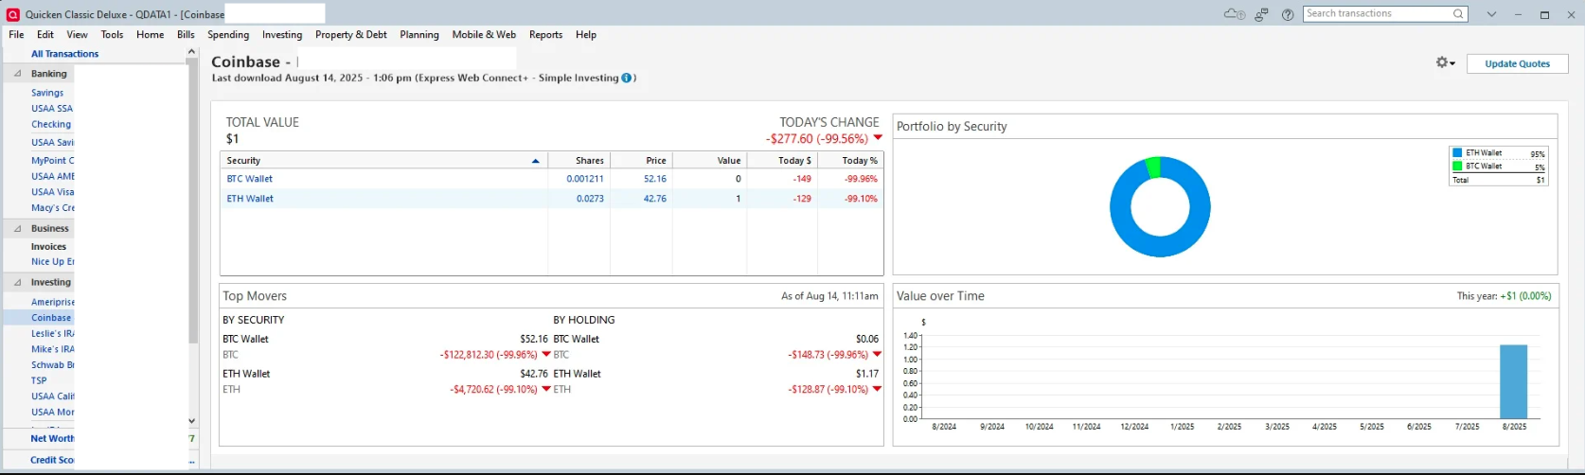Open the gear settings menu near Update Quotes

tap(1445, 62)
